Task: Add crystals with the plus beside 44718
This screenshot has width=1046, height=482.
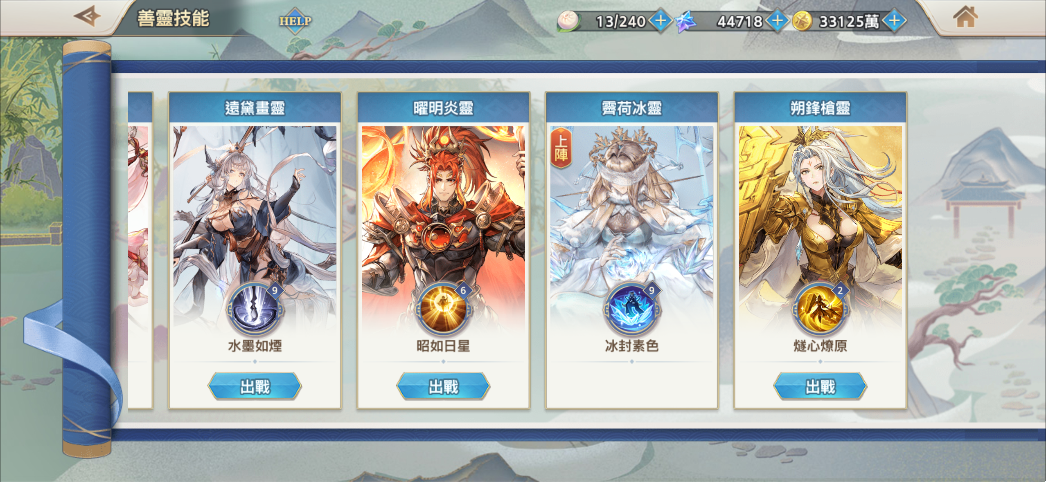Action: click(x=777, y=20)
